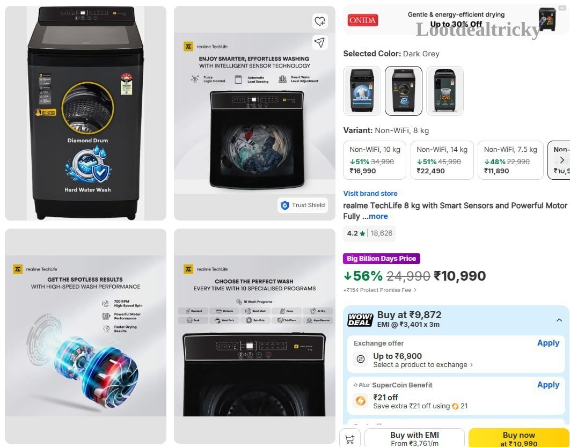Apply the Exchange offer
This screenshot has height=447, width=570.
coord(548,343)
